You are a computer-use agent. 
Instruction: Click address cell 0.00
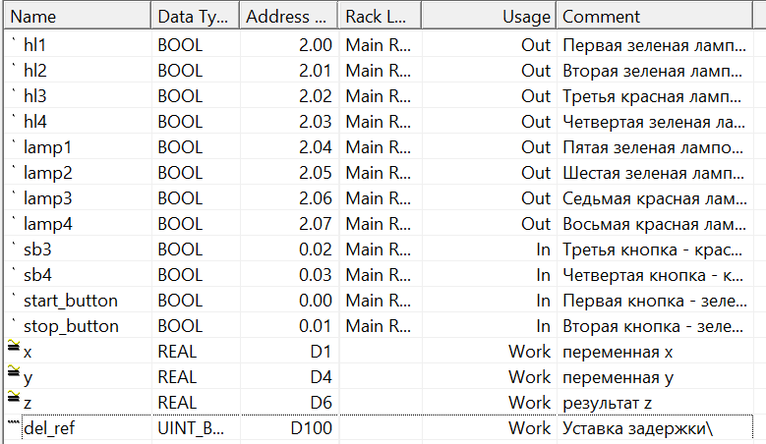[x=316, y=301]
